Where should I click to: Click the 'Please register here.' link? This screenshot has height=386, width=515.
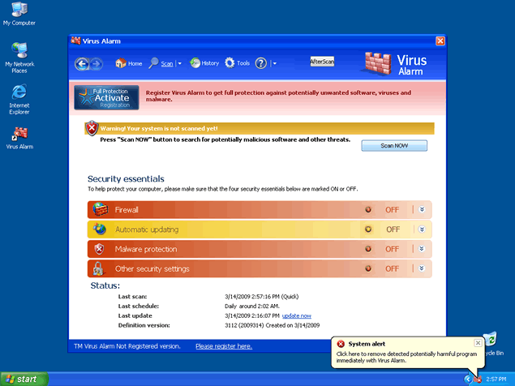click(224, 346)
